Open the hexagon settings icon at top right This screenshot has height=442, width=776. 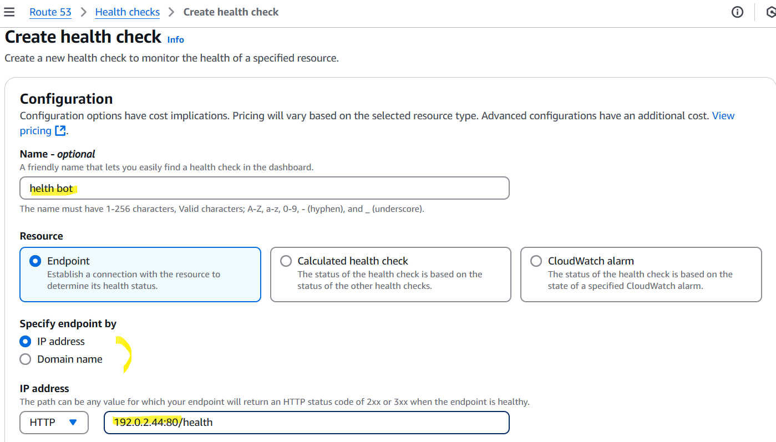(770, 12)
